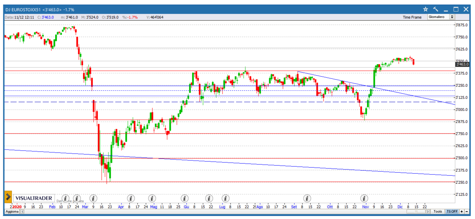Viewport: 475px width, 219px height.
Task: Click the Ago month label on axis
Action: pyautogui.click(x=260, y=207)
